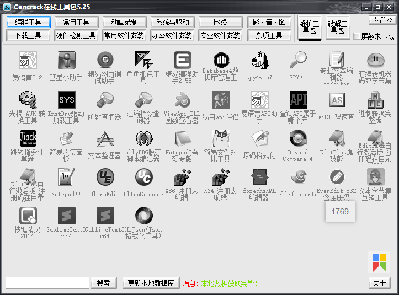Click the 本地数据获取完毕 status message
Viewport: 399px width, 295px height.
pyautogui.click(x=229, y=283)
